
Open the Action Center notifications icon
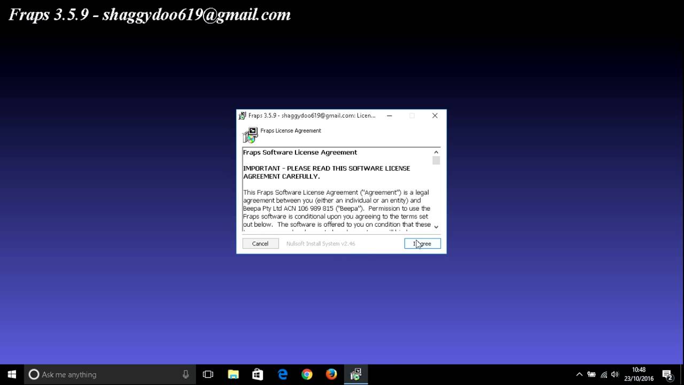(667, 374)
